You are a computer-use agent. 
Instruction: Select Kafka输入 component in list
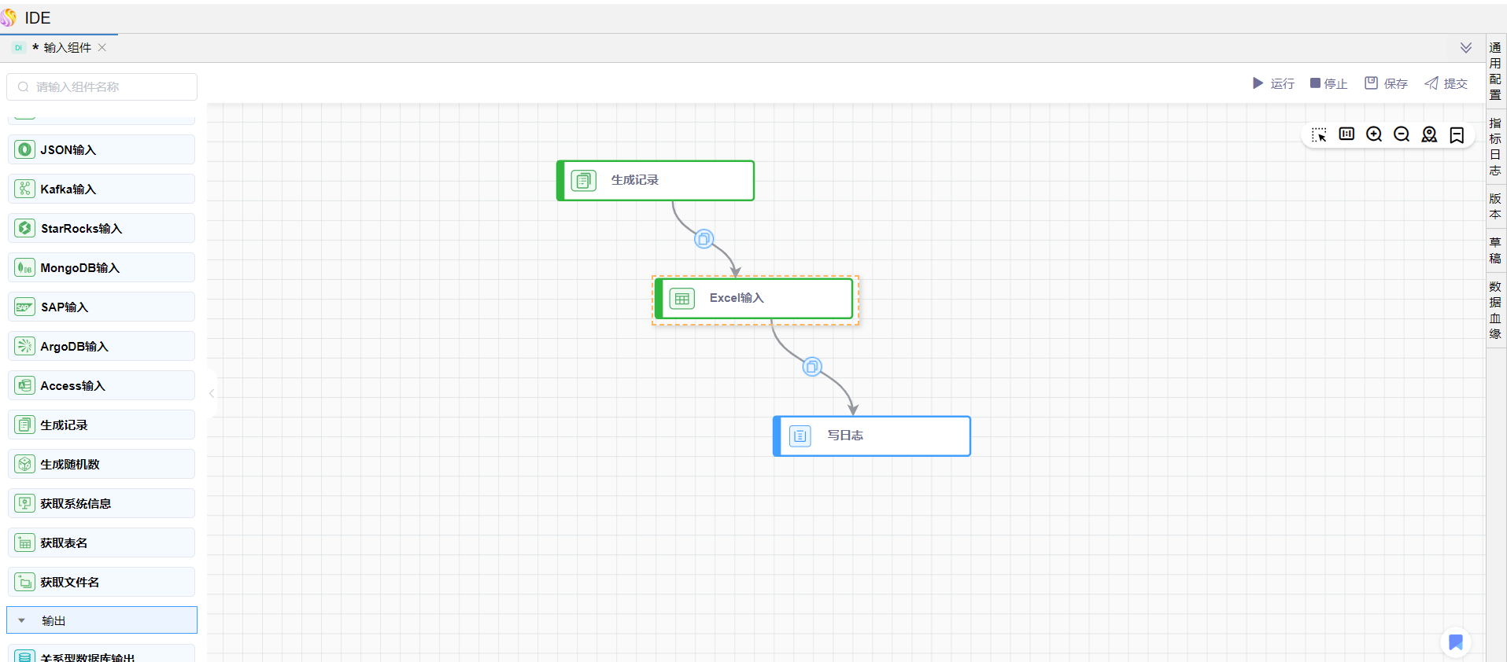[102, 189]
